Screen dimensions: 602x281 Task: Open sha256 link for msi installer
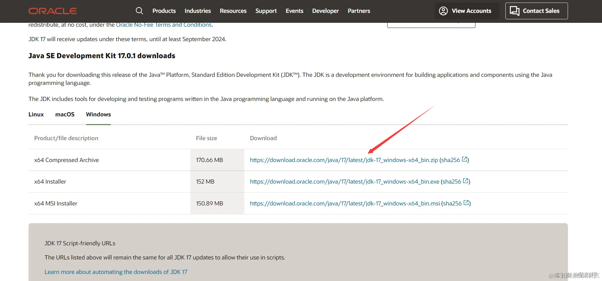point(452,204)
